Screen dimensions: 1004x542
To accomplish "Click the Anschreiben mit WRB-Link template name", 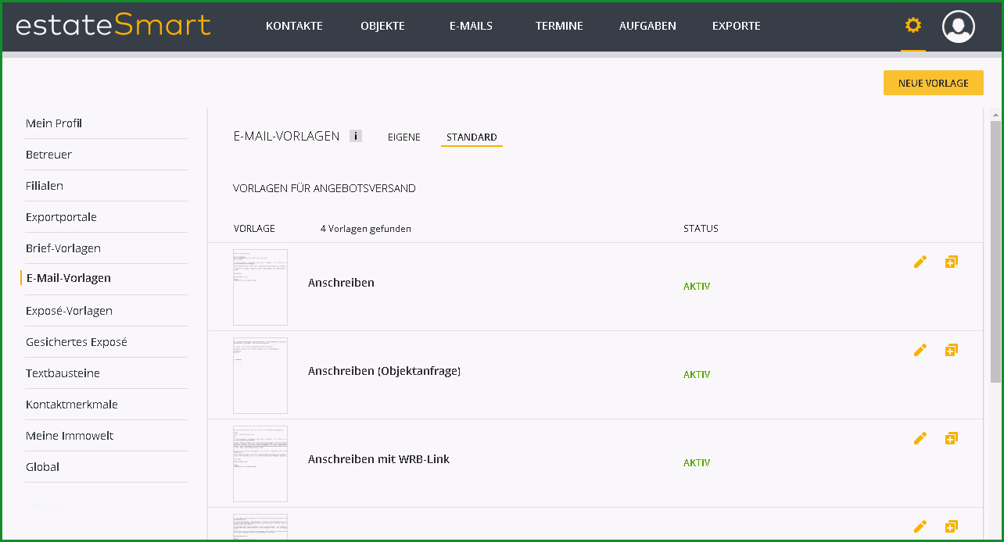I will pyautogui.click(x=378, y=459).
